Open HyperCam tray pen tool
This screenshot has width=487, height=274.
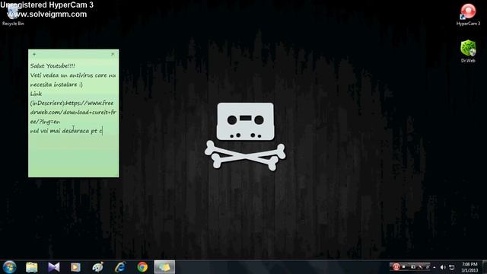[421, 267]
